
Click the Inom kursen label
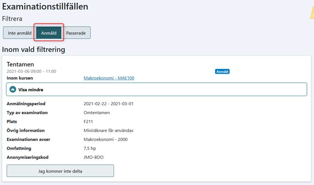coord(20,78)
